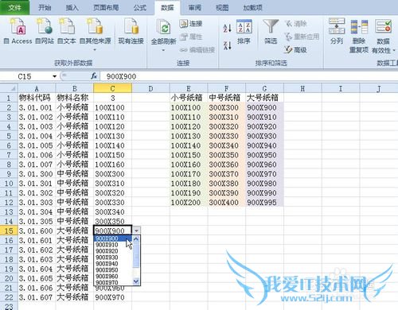Switch to the Review (审阅) tab
This screenshot has width=398, height=310.
click(195, 7)
